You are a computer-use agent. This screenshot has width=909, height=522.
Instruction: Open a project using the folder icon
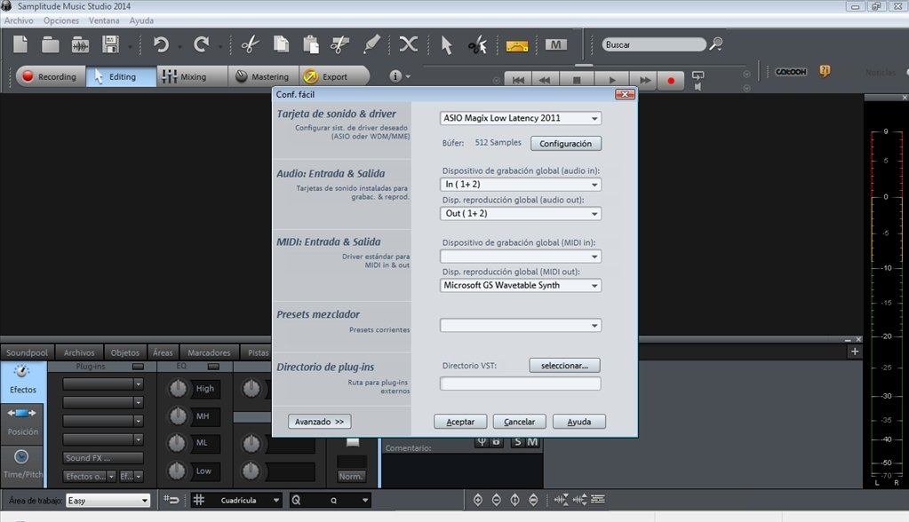click(x=50, y=44)
